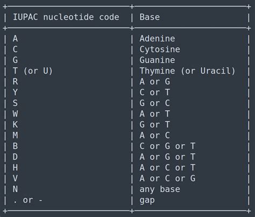This screenshot has height=217, width=255.
Task: Click the 'Cytosine' table cell
Action: pos(160,49)
